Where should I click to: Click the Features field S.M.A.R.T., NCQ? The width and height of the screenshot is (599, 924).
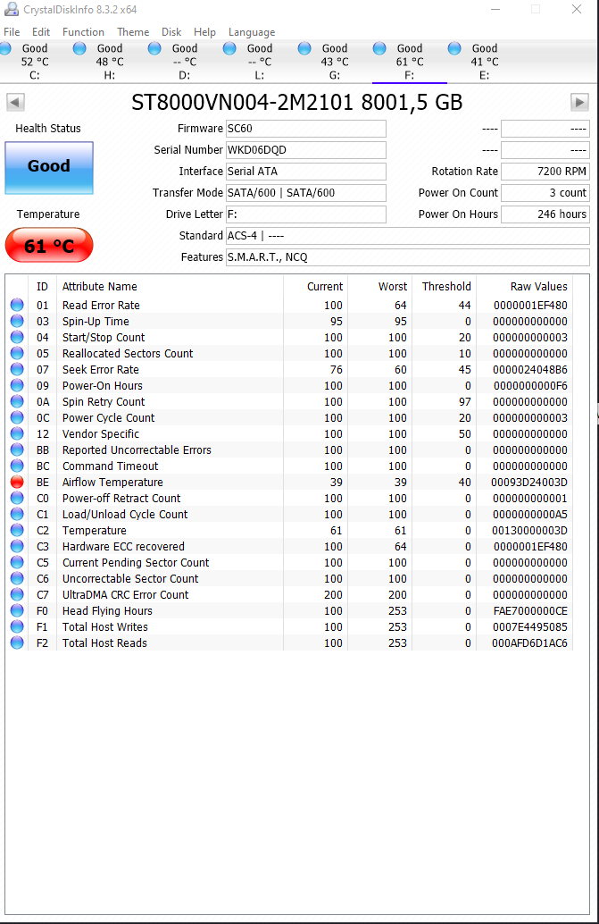tap(408, 257)
